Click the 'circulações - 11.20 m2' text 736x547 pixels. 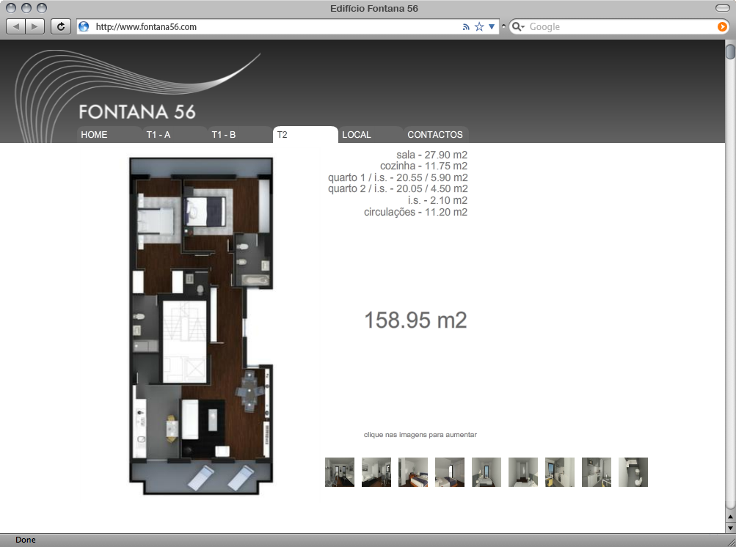coord(415,212)
